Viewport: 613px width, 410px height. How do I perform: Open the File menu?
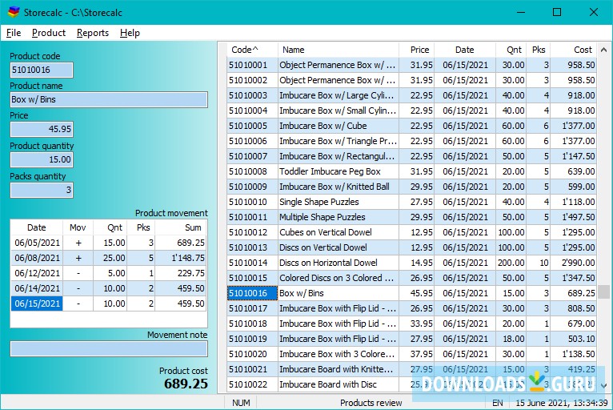pyautogui.click(x=14, y=33)
